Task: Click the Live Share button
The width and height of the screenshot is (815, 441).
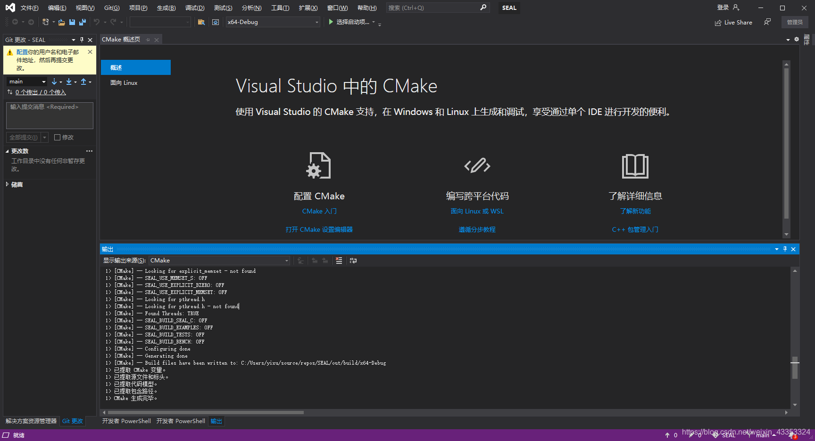Action: click(733, 22)
